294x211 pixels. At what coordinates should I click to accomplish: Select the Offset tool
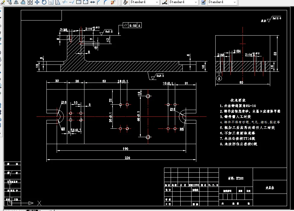(x=23, y=2)
